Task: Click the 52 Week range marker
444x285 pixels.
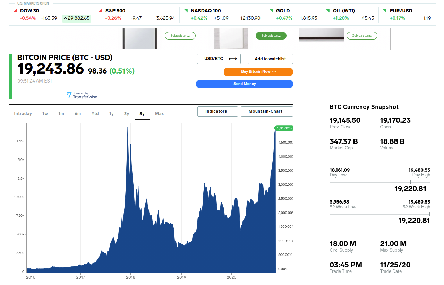Action: [x=429, y=214]
